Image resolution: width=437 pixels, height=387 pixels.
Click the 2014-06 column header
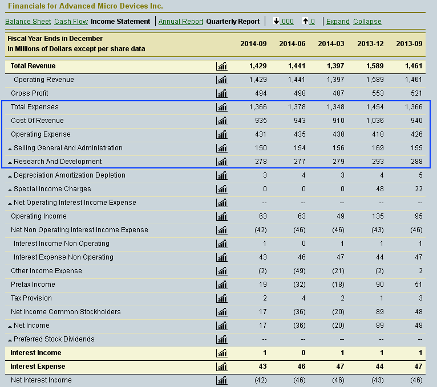coord(292,44)
